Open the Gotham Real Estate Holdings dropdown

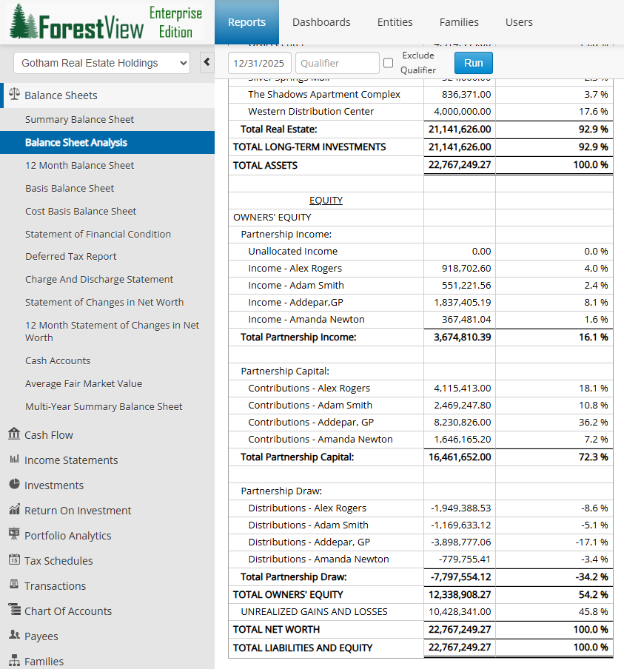(101, 64)
